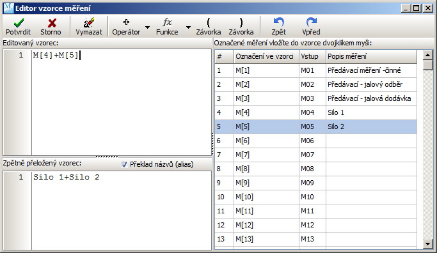
Task: Click the Zpětně přeložený vzorec output area
Action: click(x=122, y=210)
